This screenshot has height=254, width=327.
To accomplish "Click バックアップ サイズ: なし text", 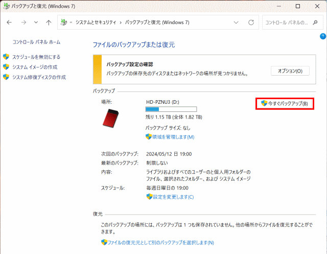I will tap(168, 128).
